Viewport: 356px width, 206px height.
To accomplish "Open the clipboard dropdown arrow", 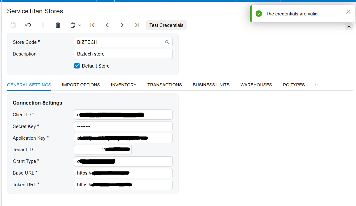I will pos(80,25).
